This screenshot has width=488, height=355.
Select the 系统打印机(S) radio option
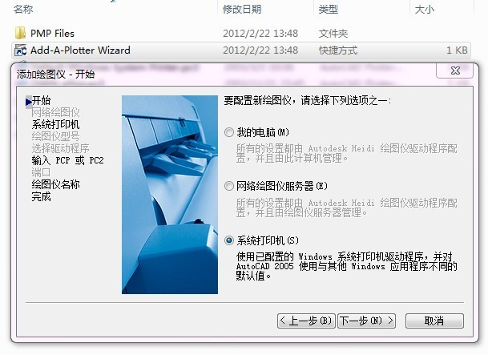pyautogui.click(x=229, y=240)
